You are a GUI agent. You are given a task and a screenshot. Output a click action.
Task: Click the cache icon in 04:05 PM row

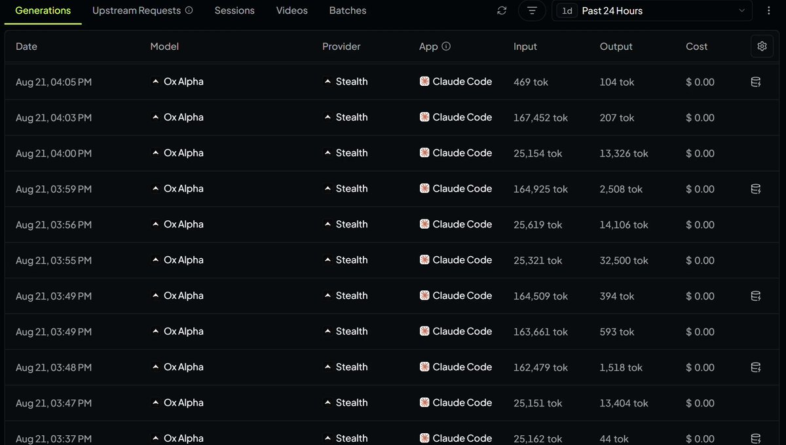[755, 82]
